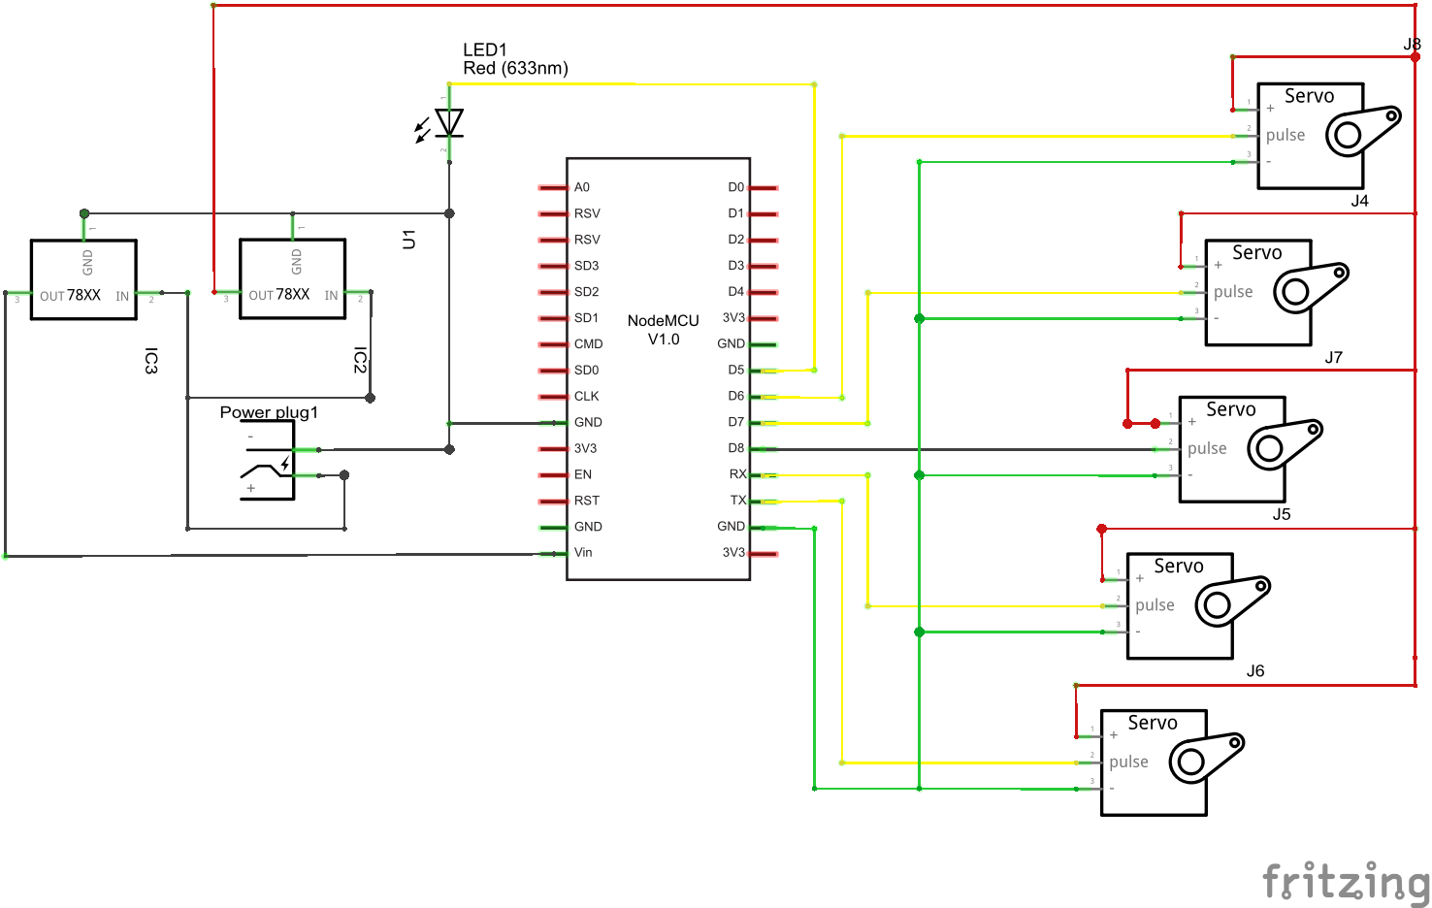Select the IC2 reference label

[x=360, y=361]
